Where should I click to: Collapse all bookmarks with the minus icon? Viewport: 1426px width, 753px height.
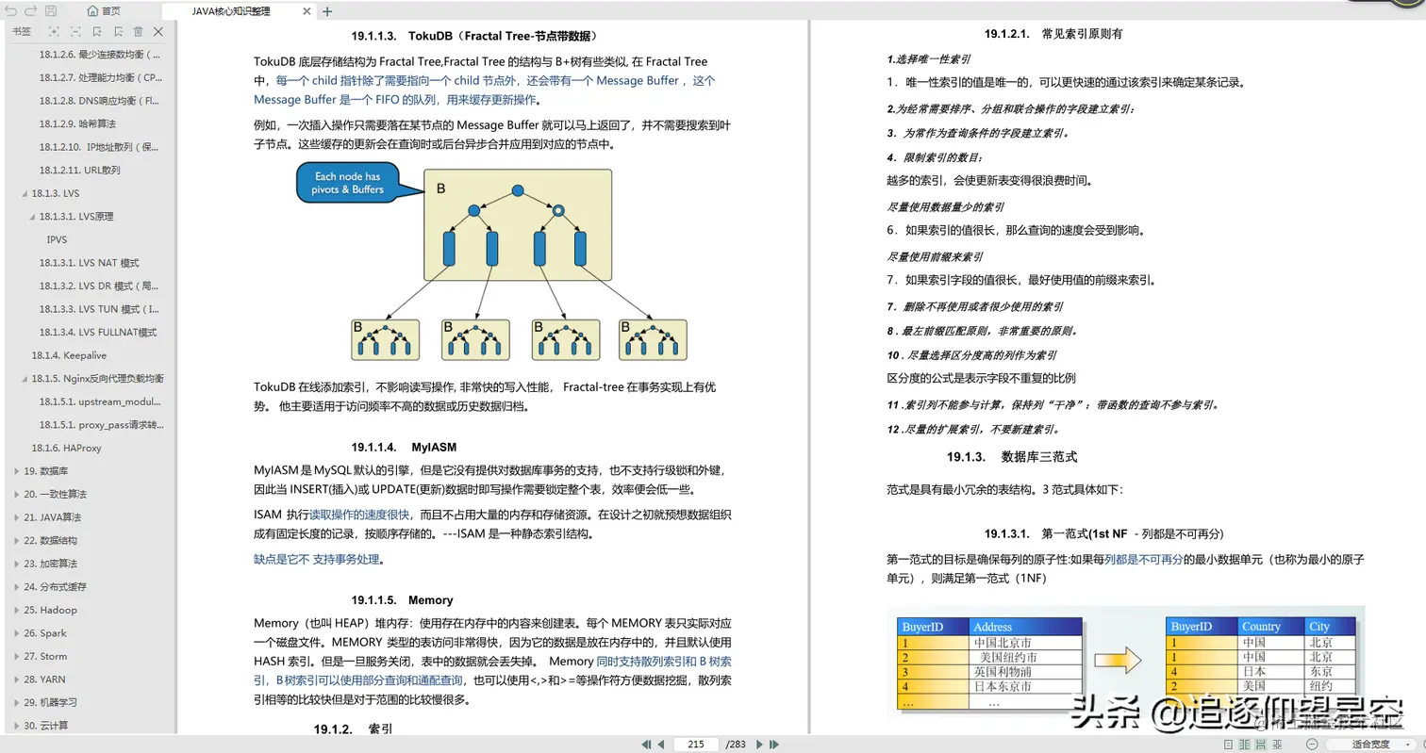point(75,31)
